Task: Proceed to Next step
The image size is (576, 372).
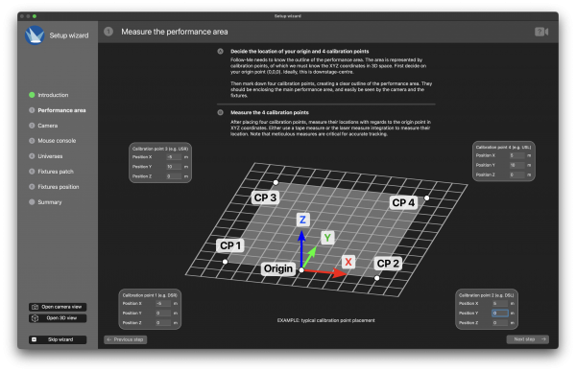Action: point(527,339)
